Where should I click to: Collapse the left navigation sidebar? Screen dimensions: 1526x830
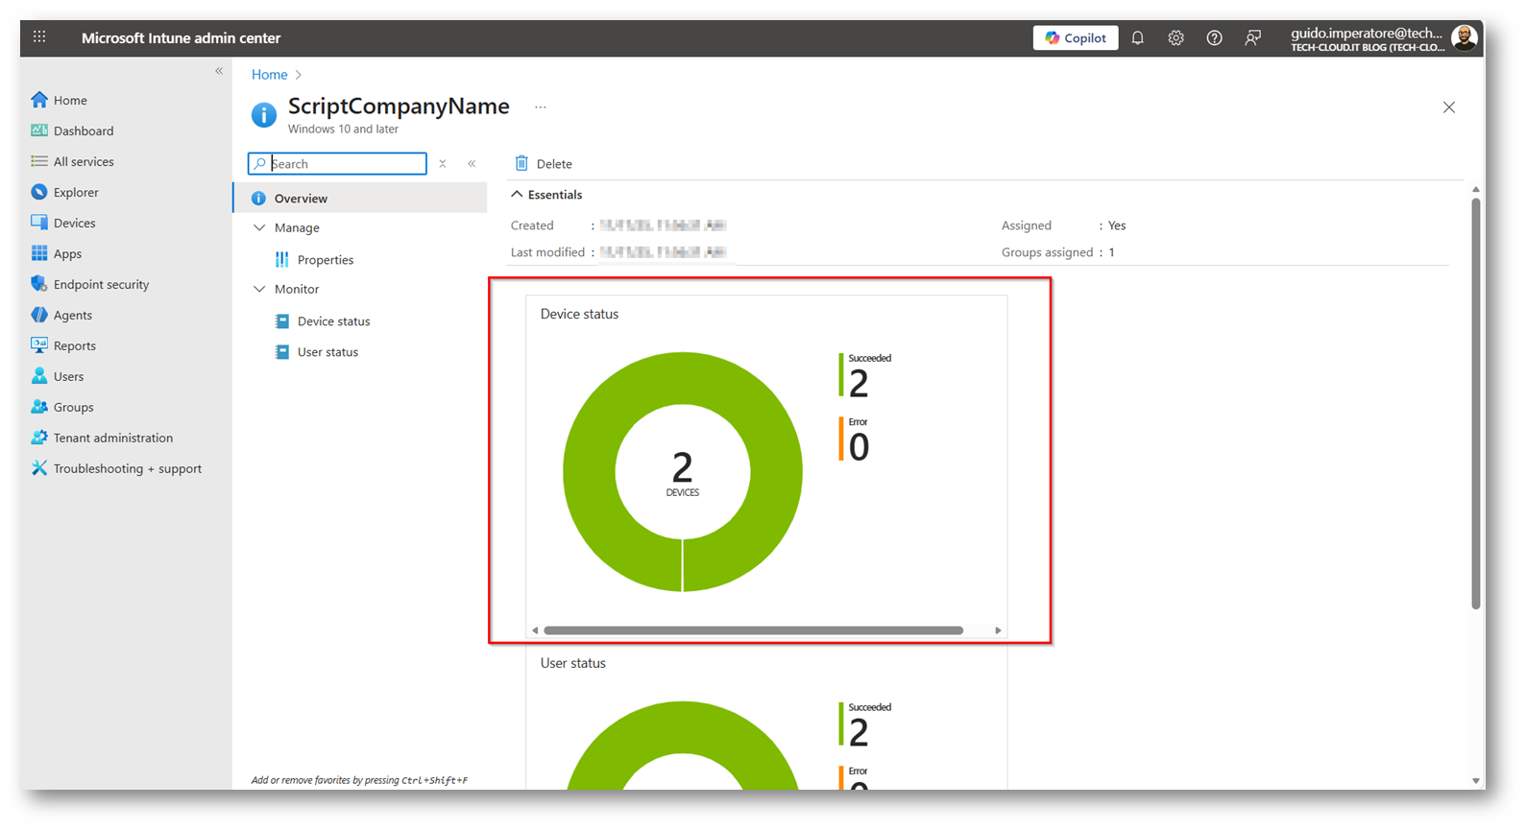(x=219, y=71)
